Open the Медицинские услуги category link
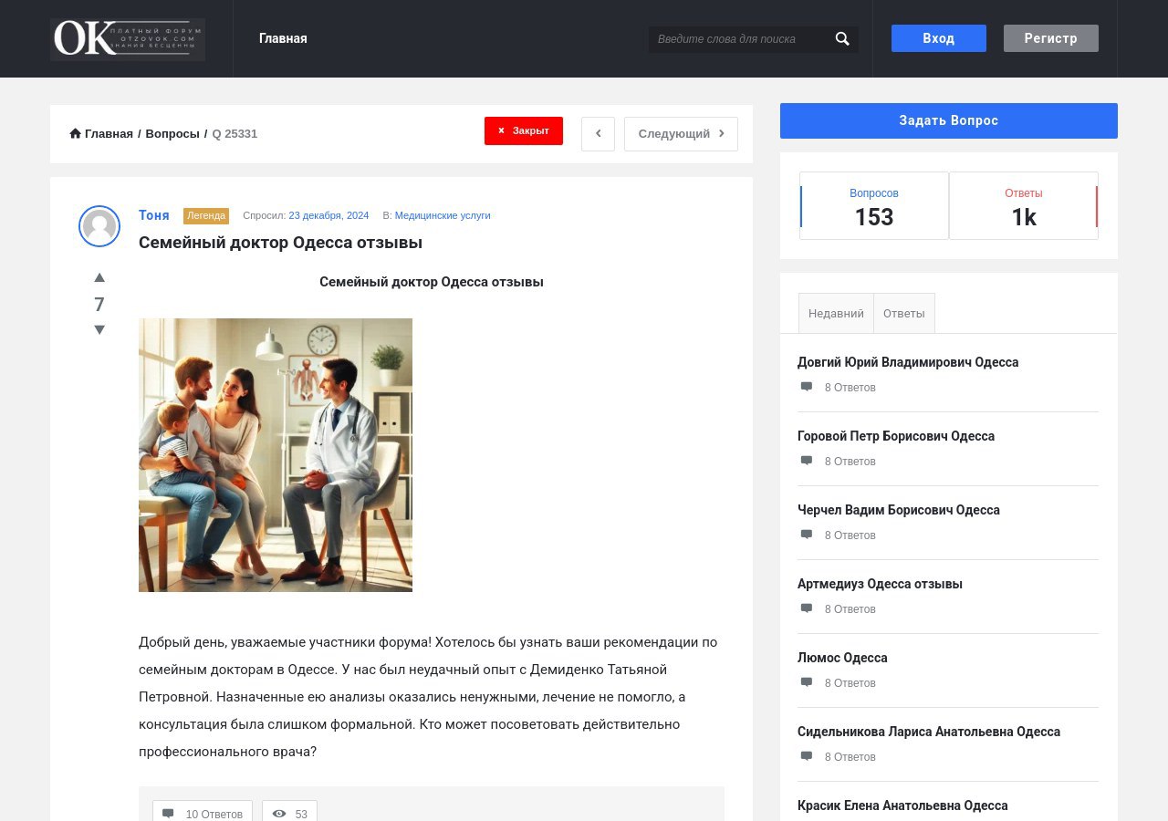The height and width of the screenshot is (821, 1168). tap(443, 215)
